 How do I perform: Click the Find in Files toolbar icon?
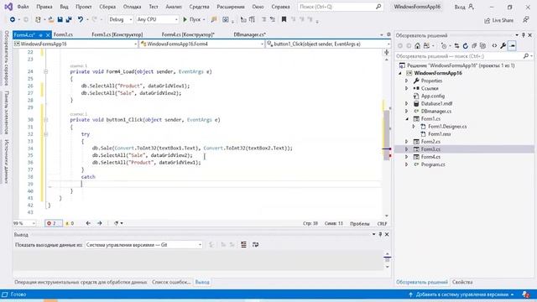[214, 19]
